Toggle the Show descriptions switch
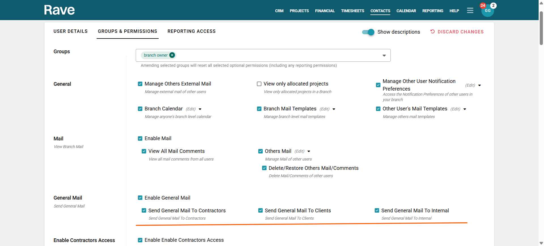The height and width of the screenshot is (246, 544). (368, 32)
